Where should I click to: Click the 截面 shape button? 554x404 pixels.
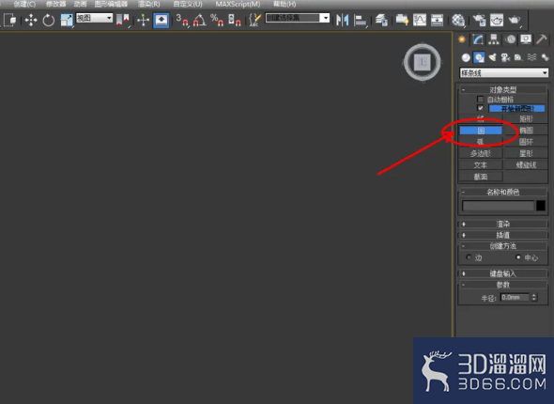[x=481, y=177]
